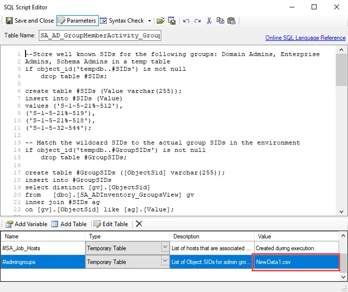Click line 'inner join #SIDs ag'
This screenshot has height=292, width=348.
62,202
